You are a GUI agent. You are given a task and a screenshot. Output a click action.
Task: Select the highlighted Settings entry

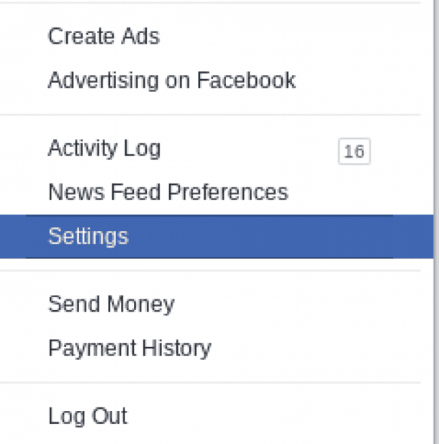coord(88,236)
